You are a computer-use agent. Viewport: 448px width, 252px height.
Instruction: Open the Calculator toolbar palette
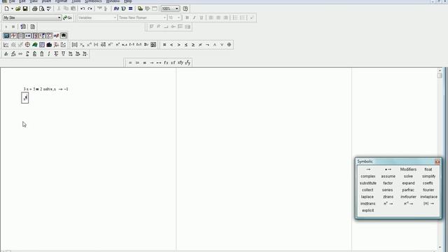[6, 36]
